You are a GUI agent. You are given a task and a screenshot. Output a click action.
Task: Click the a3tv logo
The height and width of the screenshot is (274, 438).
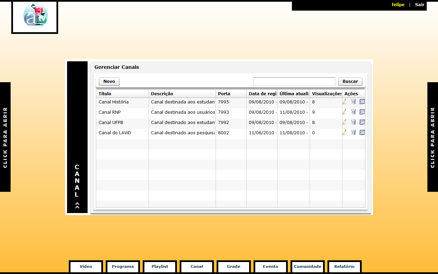tap(35, 16)
